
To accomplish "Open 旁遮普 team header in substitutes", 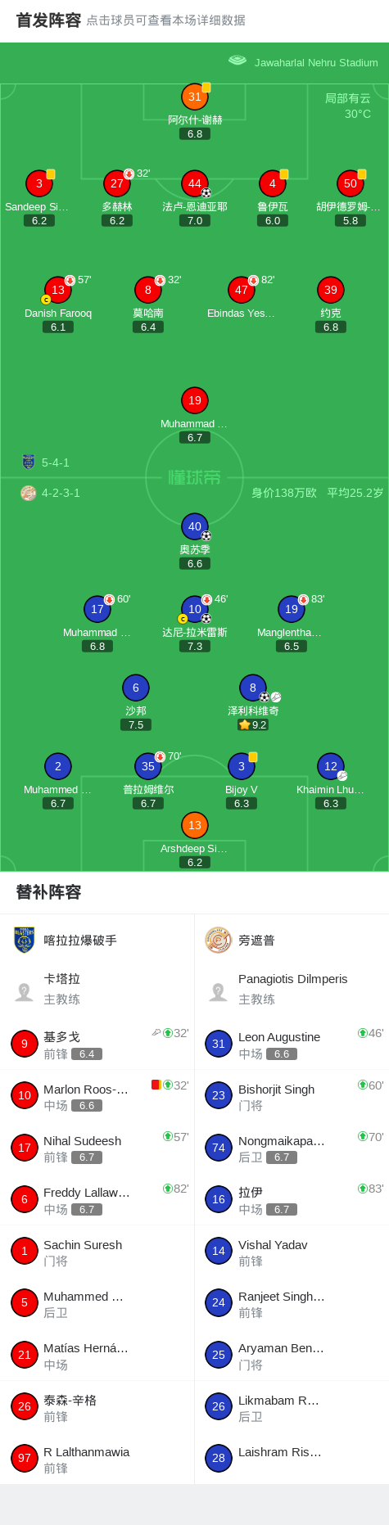I will 292,940.
